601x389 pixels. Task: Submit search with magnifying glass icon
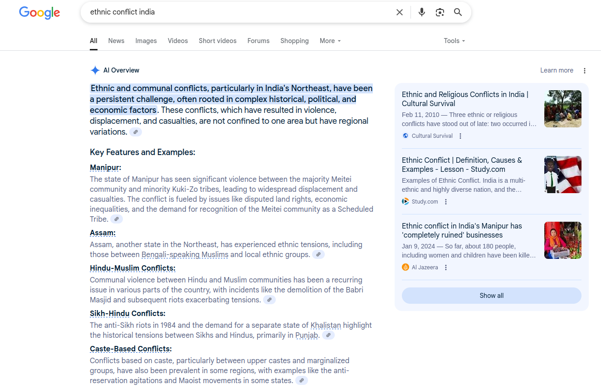click(x=458, y=12)
